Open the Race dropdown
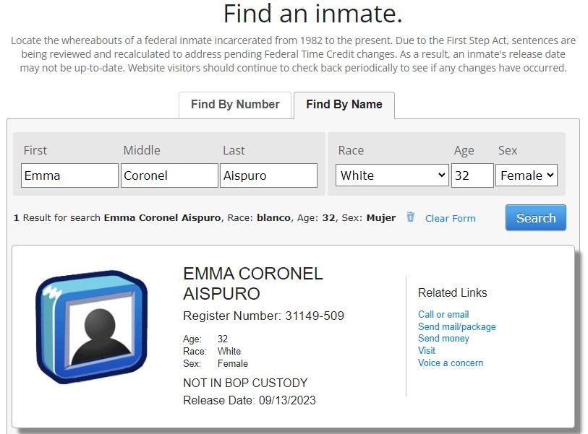Image resolution: width=588 pixels, height=434 pixels. pyautogui.click(x=393, y=175)
